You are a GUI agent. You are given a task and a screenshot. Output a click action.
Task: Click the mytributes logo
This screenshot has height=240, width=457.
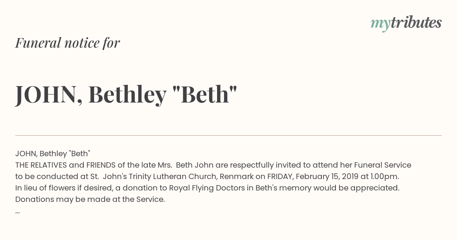pos(406,24)
